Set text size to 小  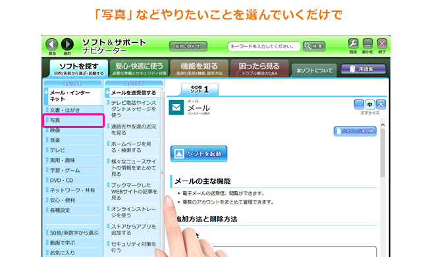coord(359,104)
